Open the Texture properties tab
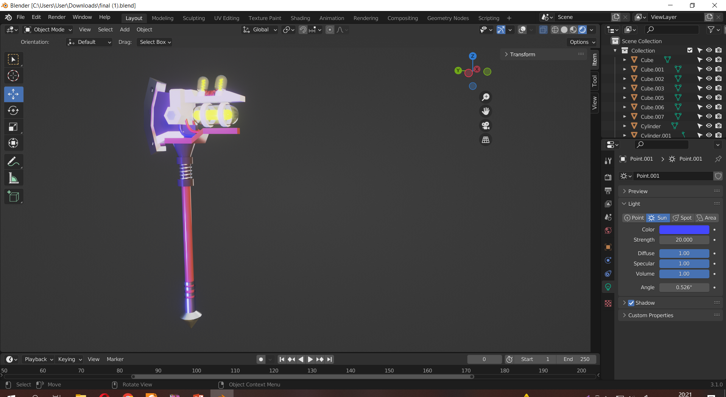This screenshot has height=397, width=726. coord(608,304)
